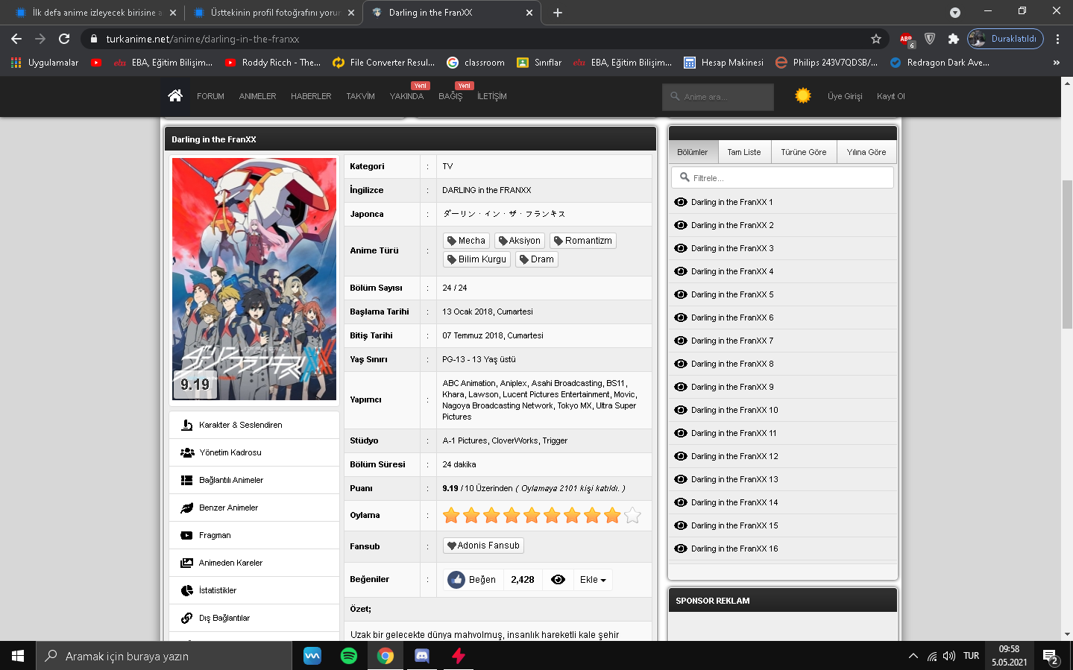Rate the anime with the first star
The image size is (1073, 670).
(x=451, y=515)
